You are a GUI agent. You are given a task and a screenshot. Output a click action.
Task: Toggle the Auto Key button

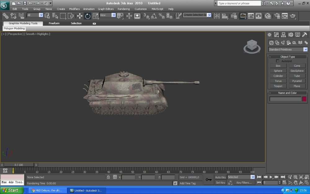pos(220,177)
